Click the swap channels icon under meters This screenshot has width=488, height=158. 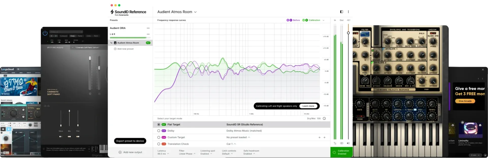335,143
